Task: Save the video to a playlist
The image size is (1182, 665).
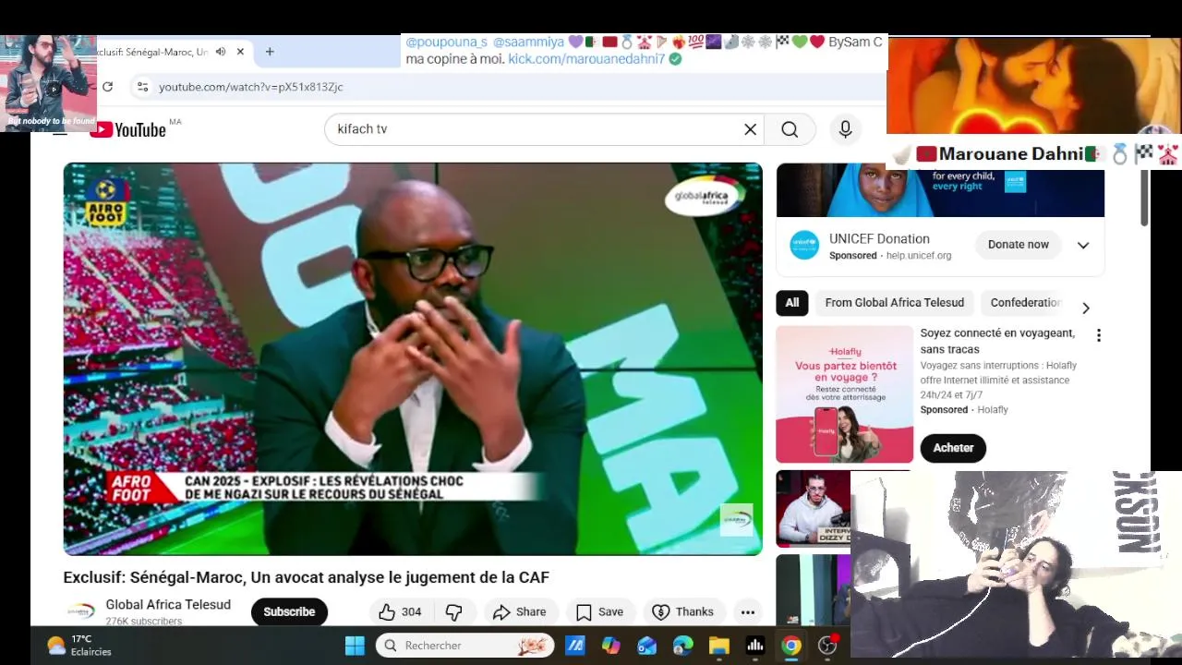Action: point(600,611)
